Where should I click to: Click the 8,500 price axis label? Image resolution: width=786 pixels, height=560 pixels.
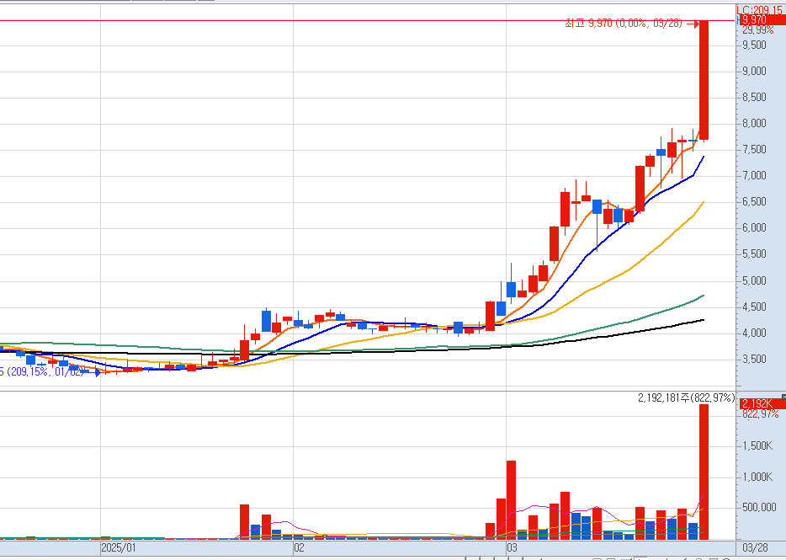[754, 97]
